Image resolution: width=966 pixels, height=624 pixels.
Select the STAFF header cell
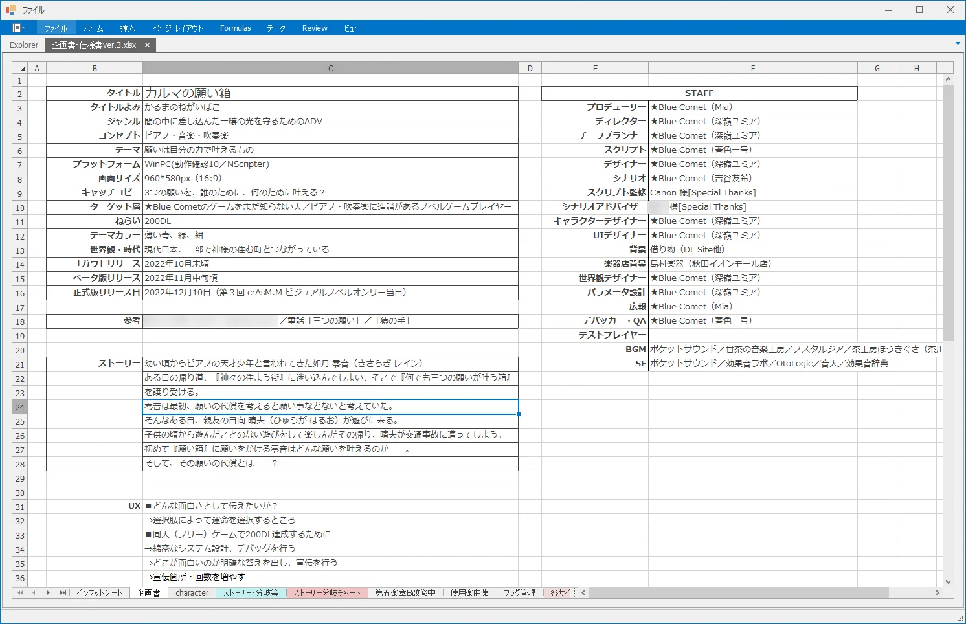pos(699,93)
